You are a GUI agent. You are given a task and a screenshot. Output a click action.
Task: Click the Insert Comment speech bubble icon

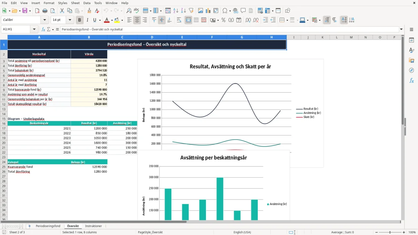click(x=243, y=11)
